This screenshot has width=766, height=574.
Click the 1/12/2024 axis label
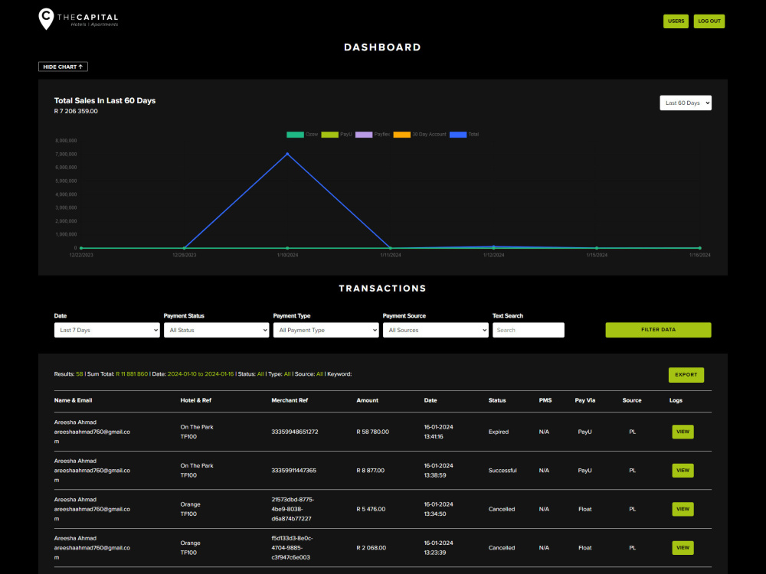pos(493,256)
